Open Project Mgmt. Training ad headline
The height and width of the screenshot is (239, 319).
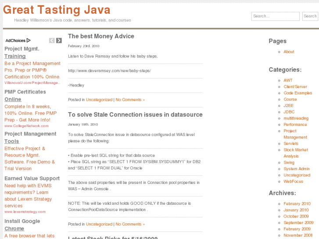(x=22, y=53)
